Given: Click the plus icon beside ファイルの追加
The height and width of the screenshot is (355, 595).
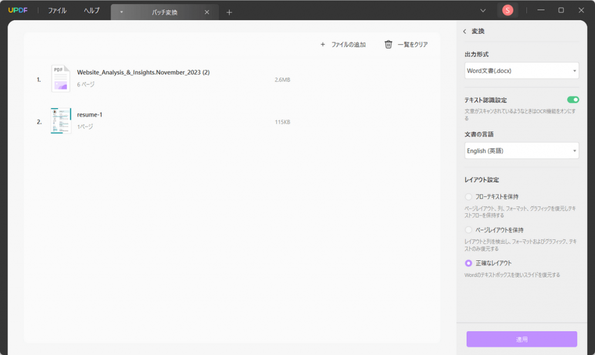Looking at the screenshot, I should 322,44.
